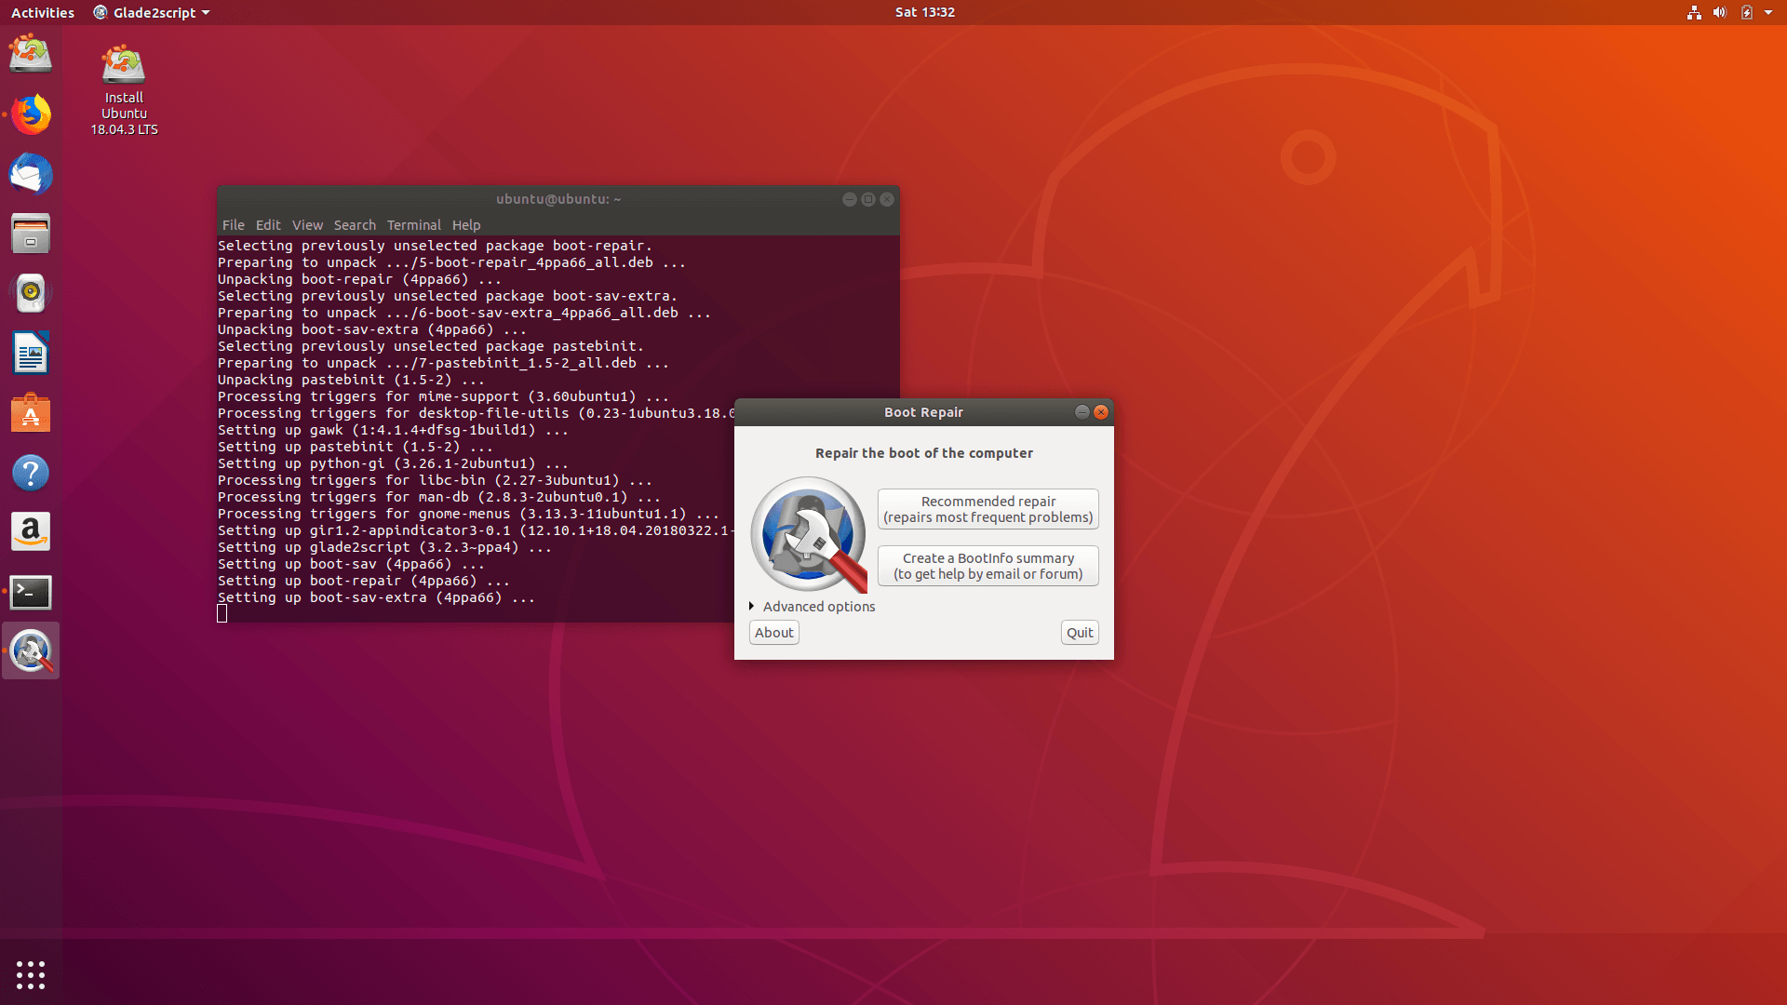Open the system status menu arrow

point(1768,12)
